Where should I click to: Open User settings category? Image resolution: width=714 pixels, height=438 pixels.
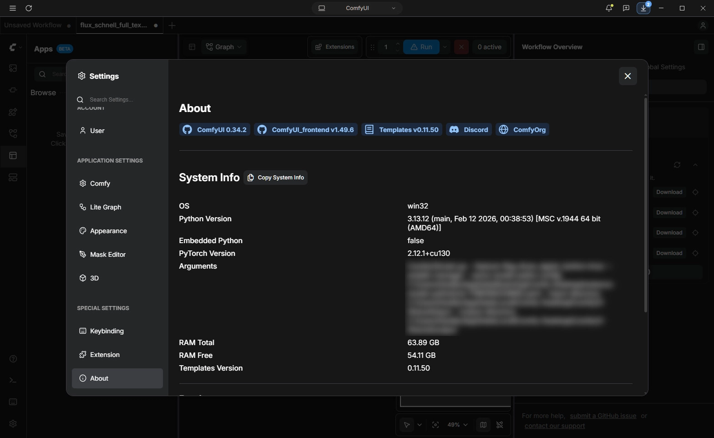pos(117,131)
